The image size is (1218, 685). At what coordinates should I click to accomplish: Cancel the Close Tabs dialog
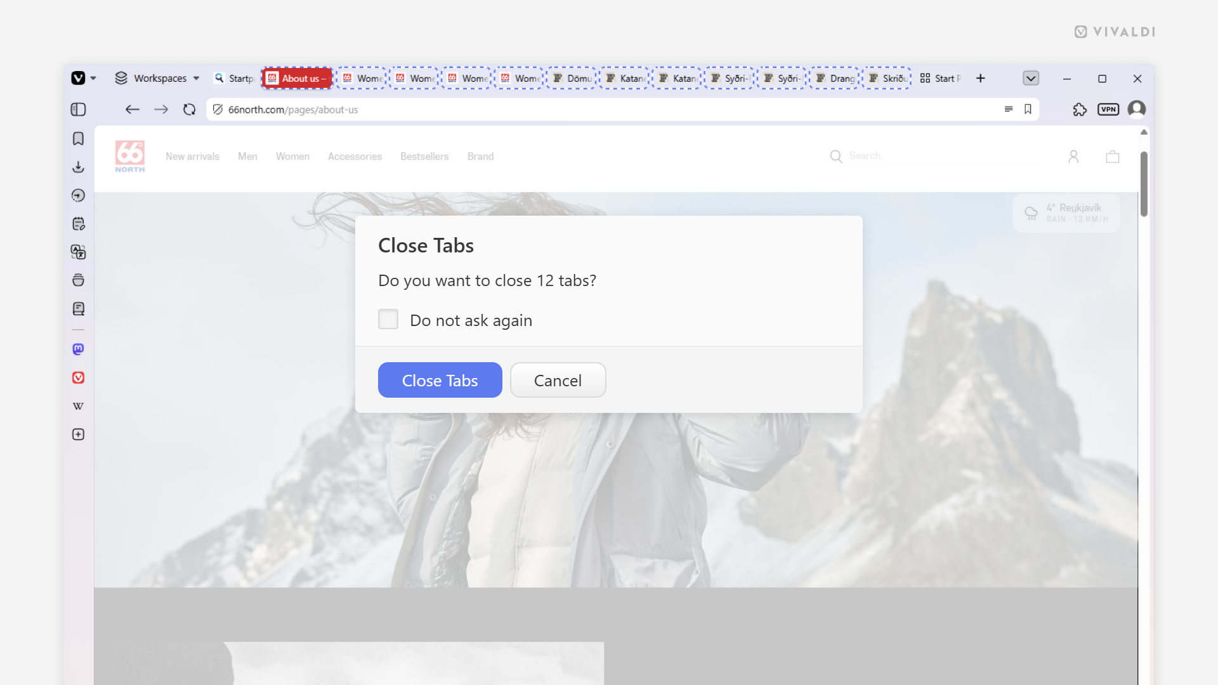558,380
